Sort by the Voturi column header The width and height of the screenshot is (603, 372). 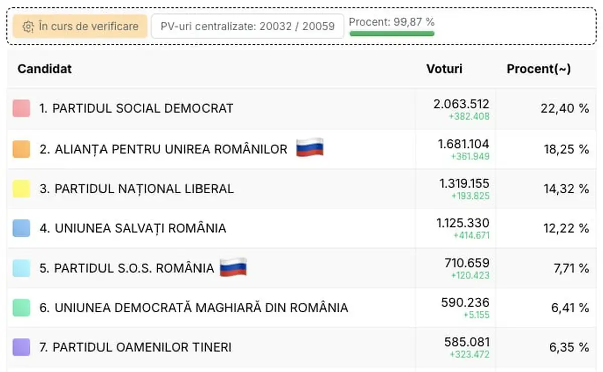(444, 69)
